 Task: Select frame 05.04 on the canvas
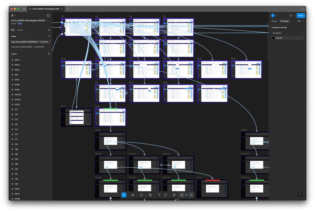coord(246,70)
